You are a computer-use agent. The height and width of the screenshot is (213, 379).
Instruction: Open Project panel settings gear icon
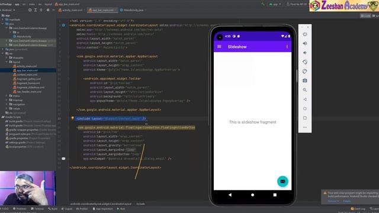(48, 10)
